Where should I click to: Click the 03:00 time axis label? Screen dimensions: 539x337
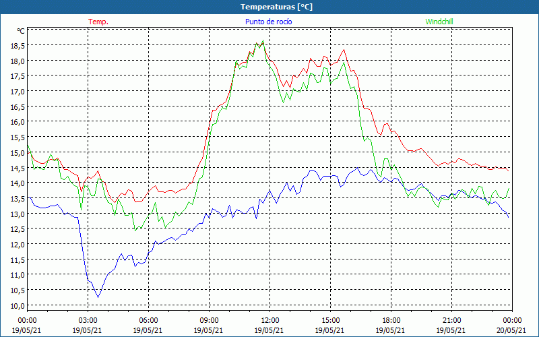88,320
